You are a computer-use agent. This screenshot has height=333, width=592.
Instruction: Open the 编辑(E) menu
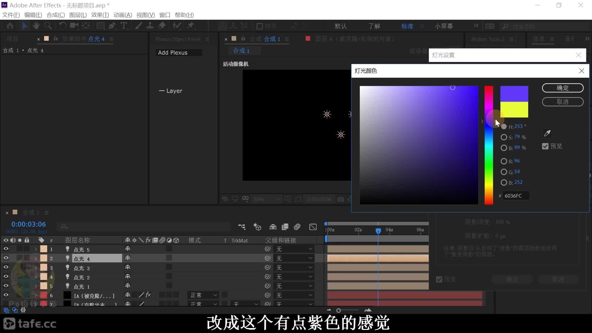pos(33,15)
